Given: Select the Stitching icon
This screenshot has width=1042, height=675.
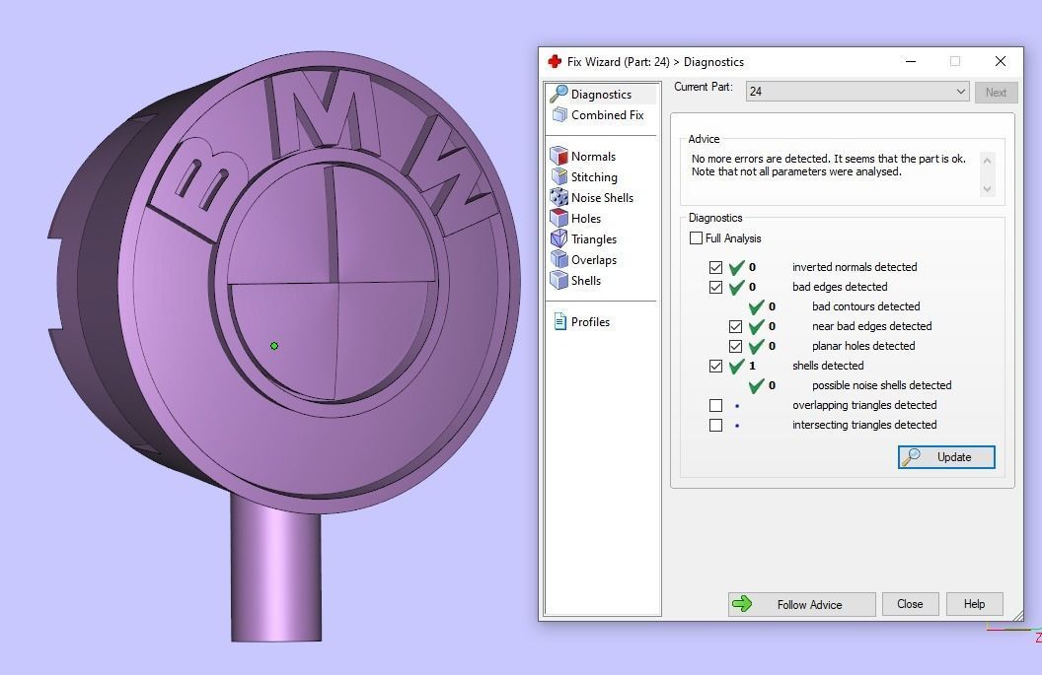Looking at the screenshot, I should (558, 176).
